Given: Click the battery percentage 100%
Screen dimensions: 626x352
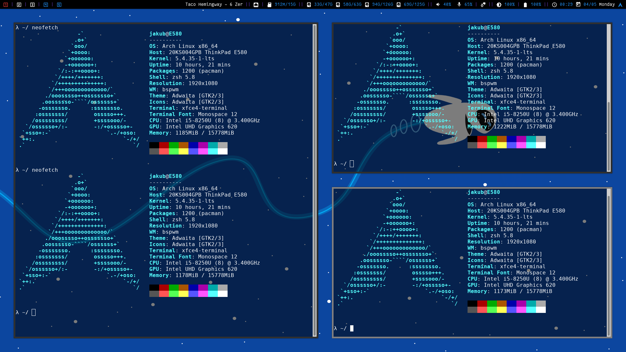Looking at the screenshot, I should tap(536, 5).
